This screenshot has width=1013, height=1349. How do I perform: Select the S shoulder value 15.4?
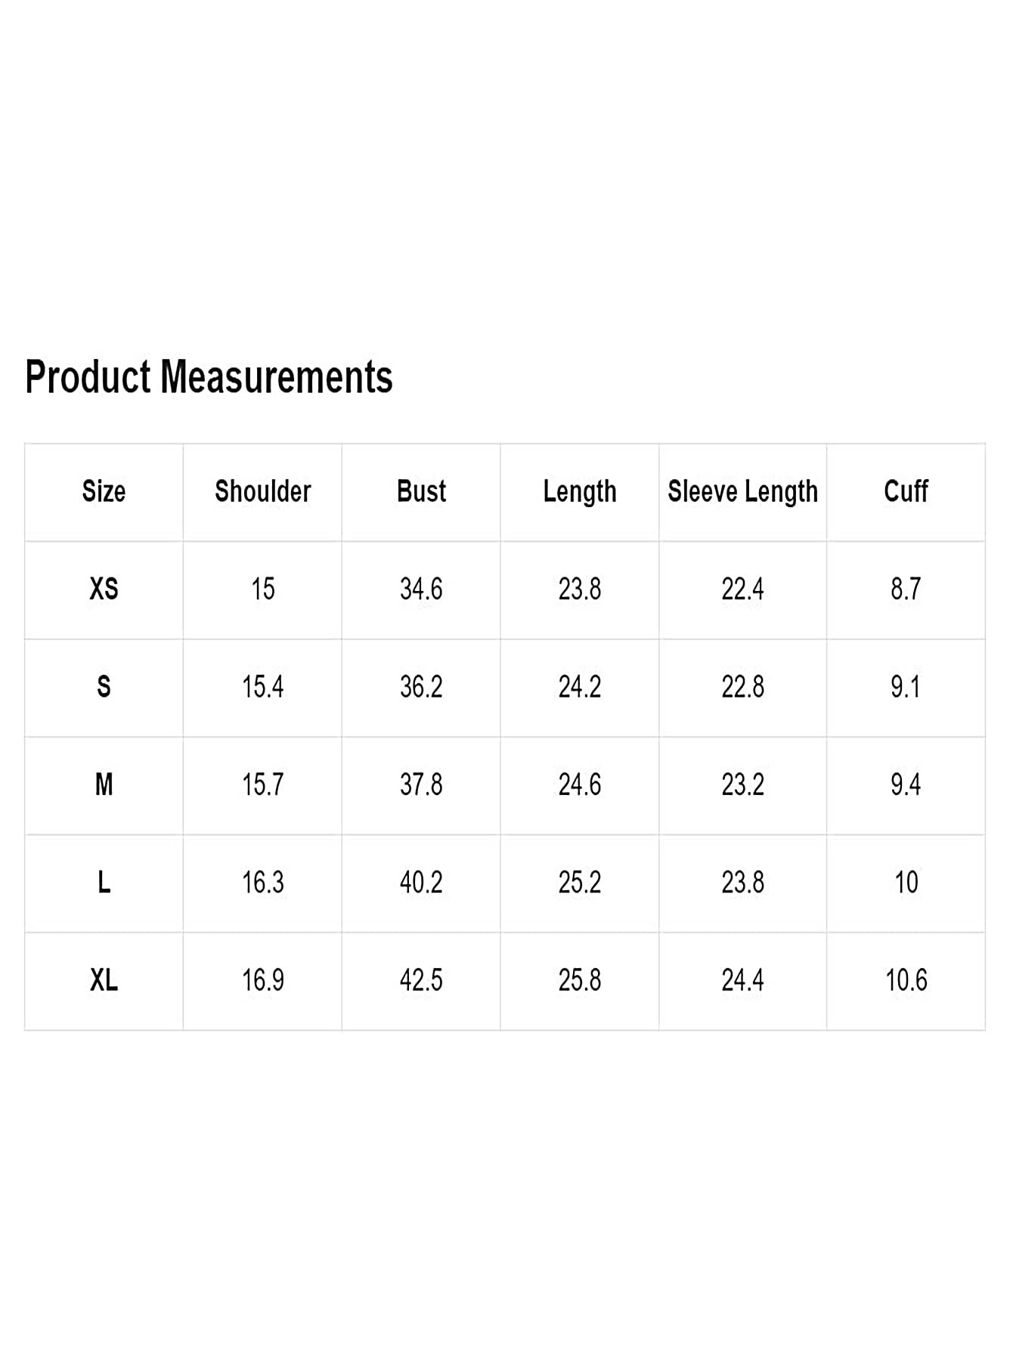pos(263,688)
